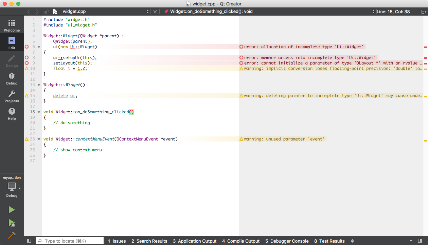Open the Issues output pane

pos(117,241)
